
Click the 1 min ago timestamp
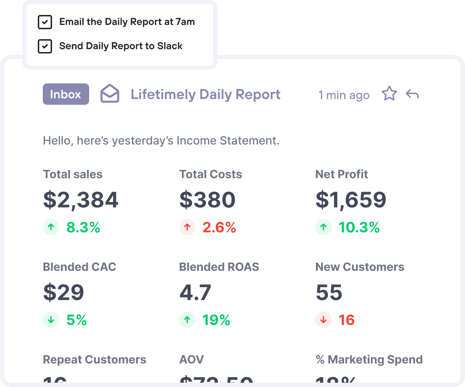(x=344, y=95)
